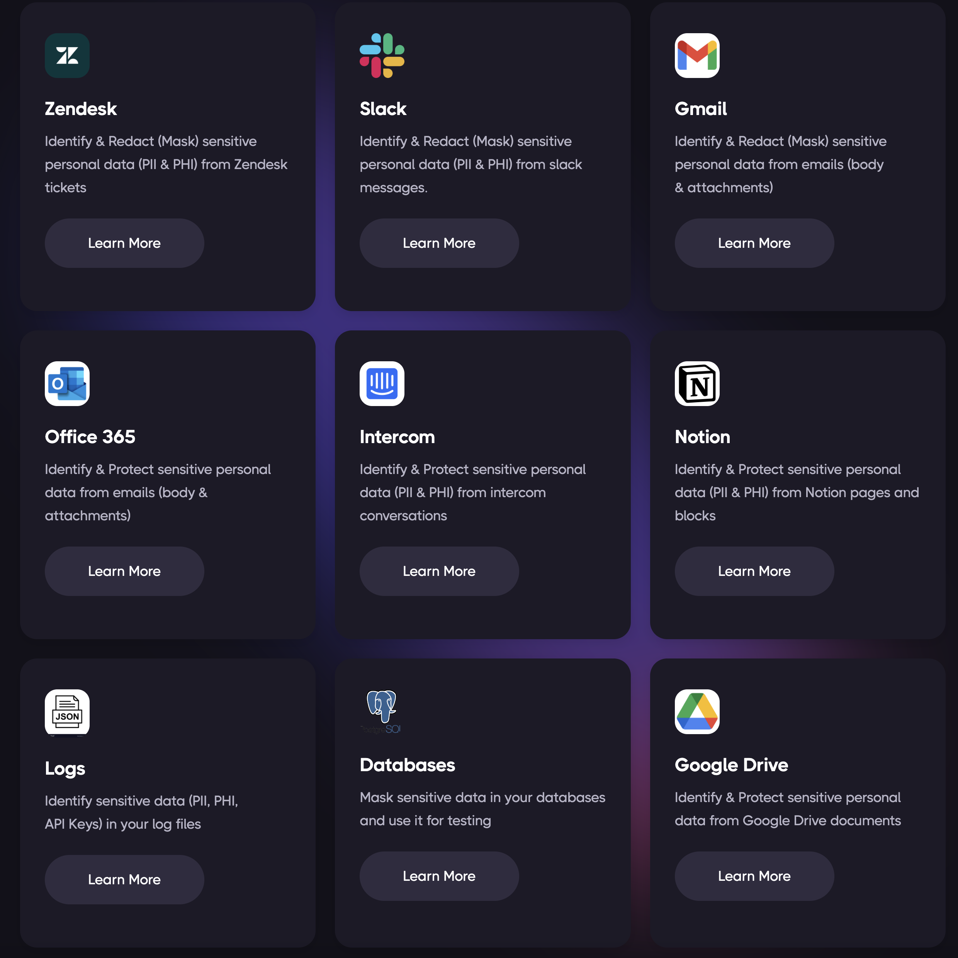Click the JSON file Logs icon
This screenshot has height=958, width=958.
click(x=67, y=712)
